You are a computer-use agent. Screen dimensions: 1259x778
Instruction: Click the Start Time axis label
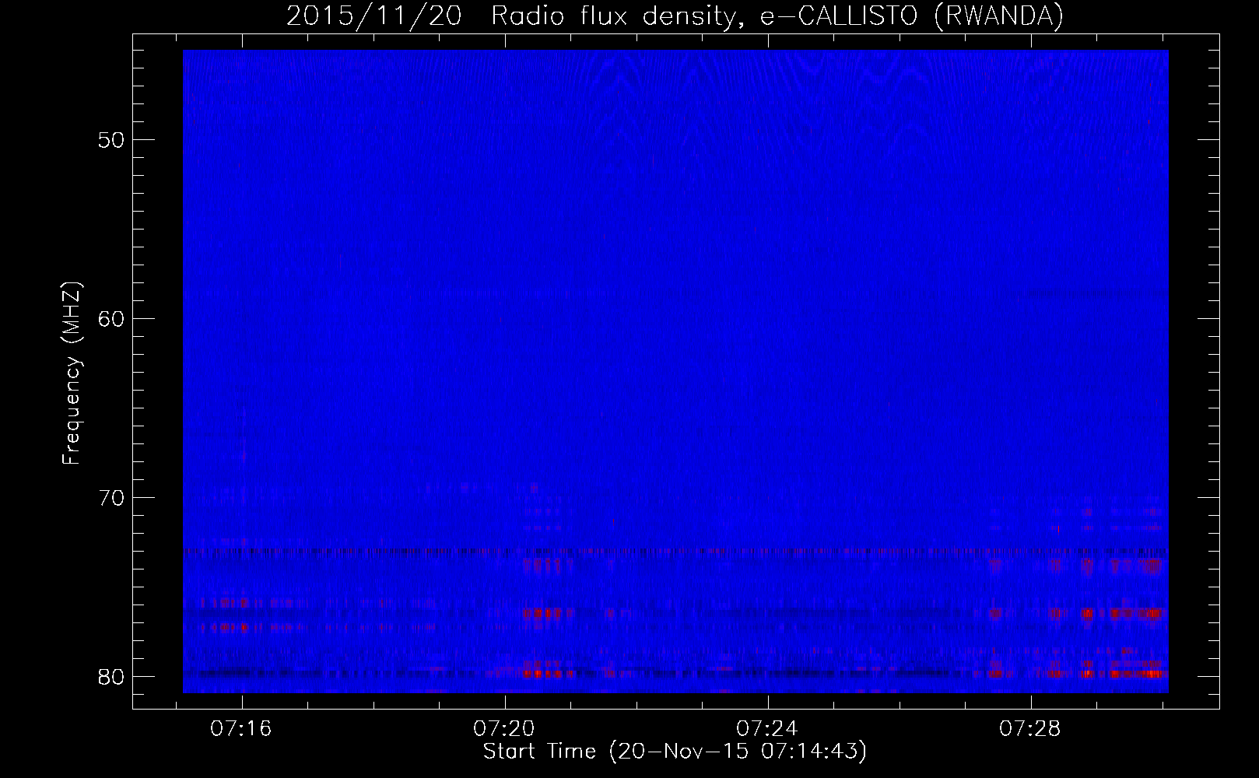point(675,752)
